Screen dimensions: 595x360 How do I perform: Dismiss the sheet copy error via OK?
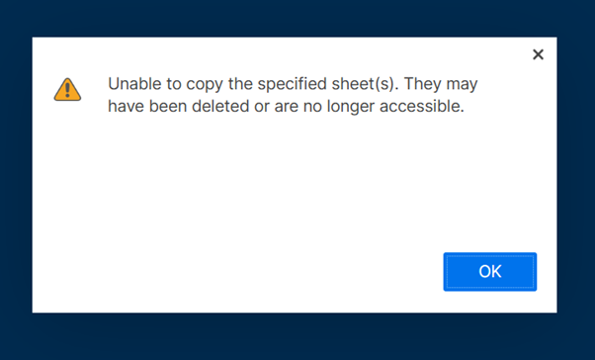coord(490,272)
